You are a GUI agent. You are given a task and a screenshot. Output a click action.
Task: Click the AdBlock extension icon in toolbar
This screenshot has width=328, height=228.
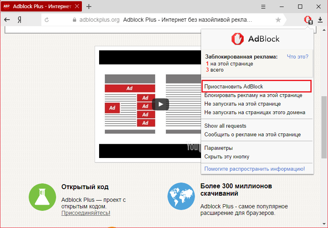coord(307,20)
